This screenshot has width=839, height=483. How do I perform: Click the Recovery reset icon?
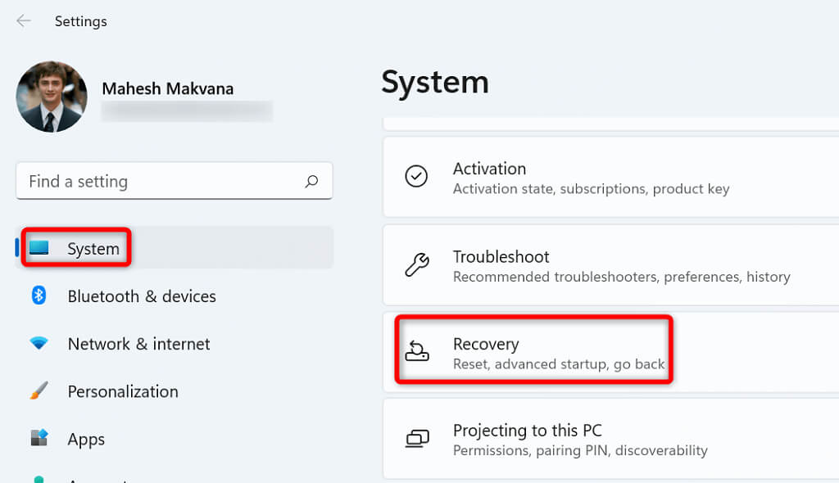[416, 353]
